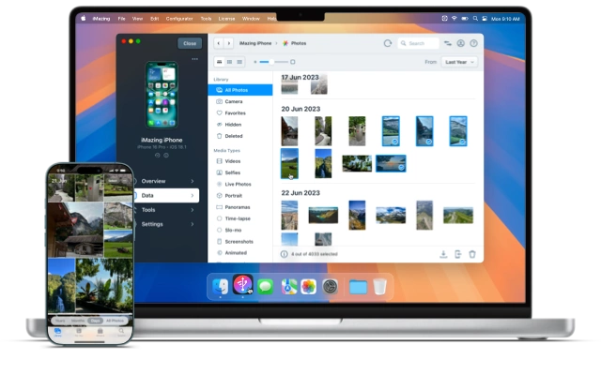Viewport: 601px width, 375px height.
Task: Click the refresh icon in the toolbar
Action: click(387, 43)
